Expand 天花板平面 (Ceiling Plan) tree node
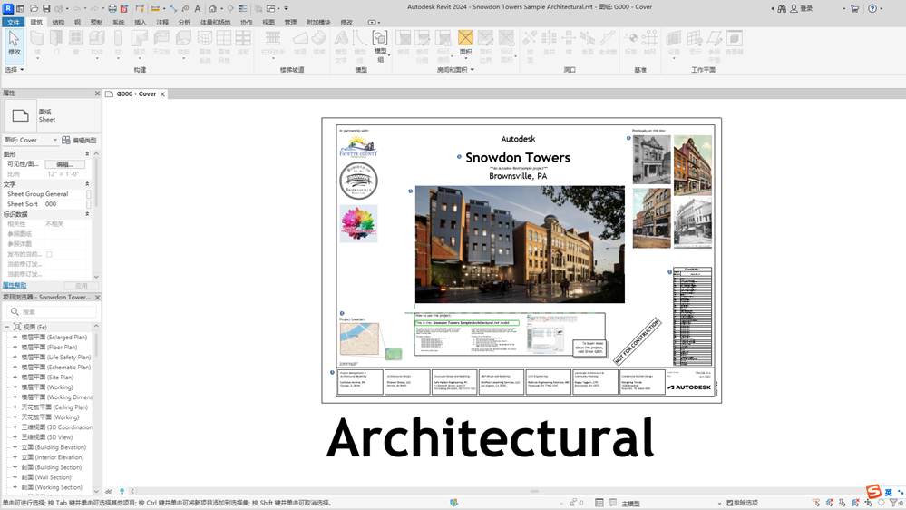This screenshot has height=510, width=906. (15, 407)
